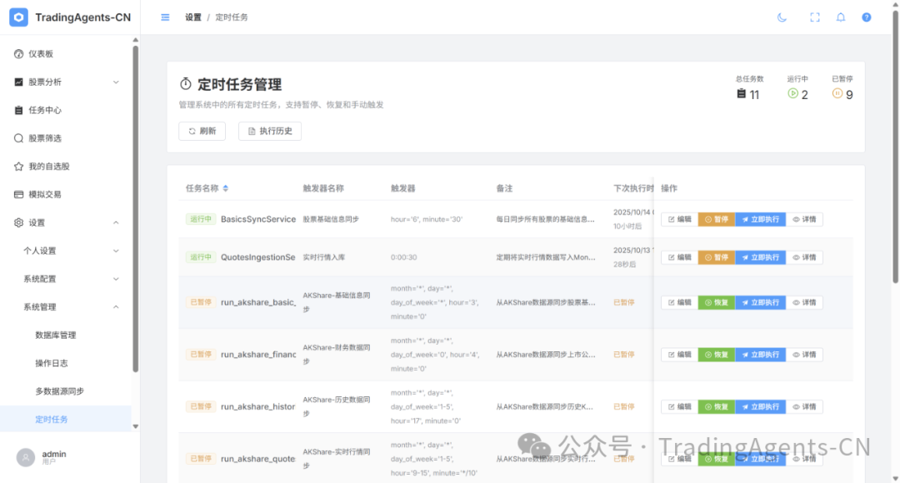Go to 数据库管理 menu item
This screenshot has width=900, height=483.
click(56, 335)
